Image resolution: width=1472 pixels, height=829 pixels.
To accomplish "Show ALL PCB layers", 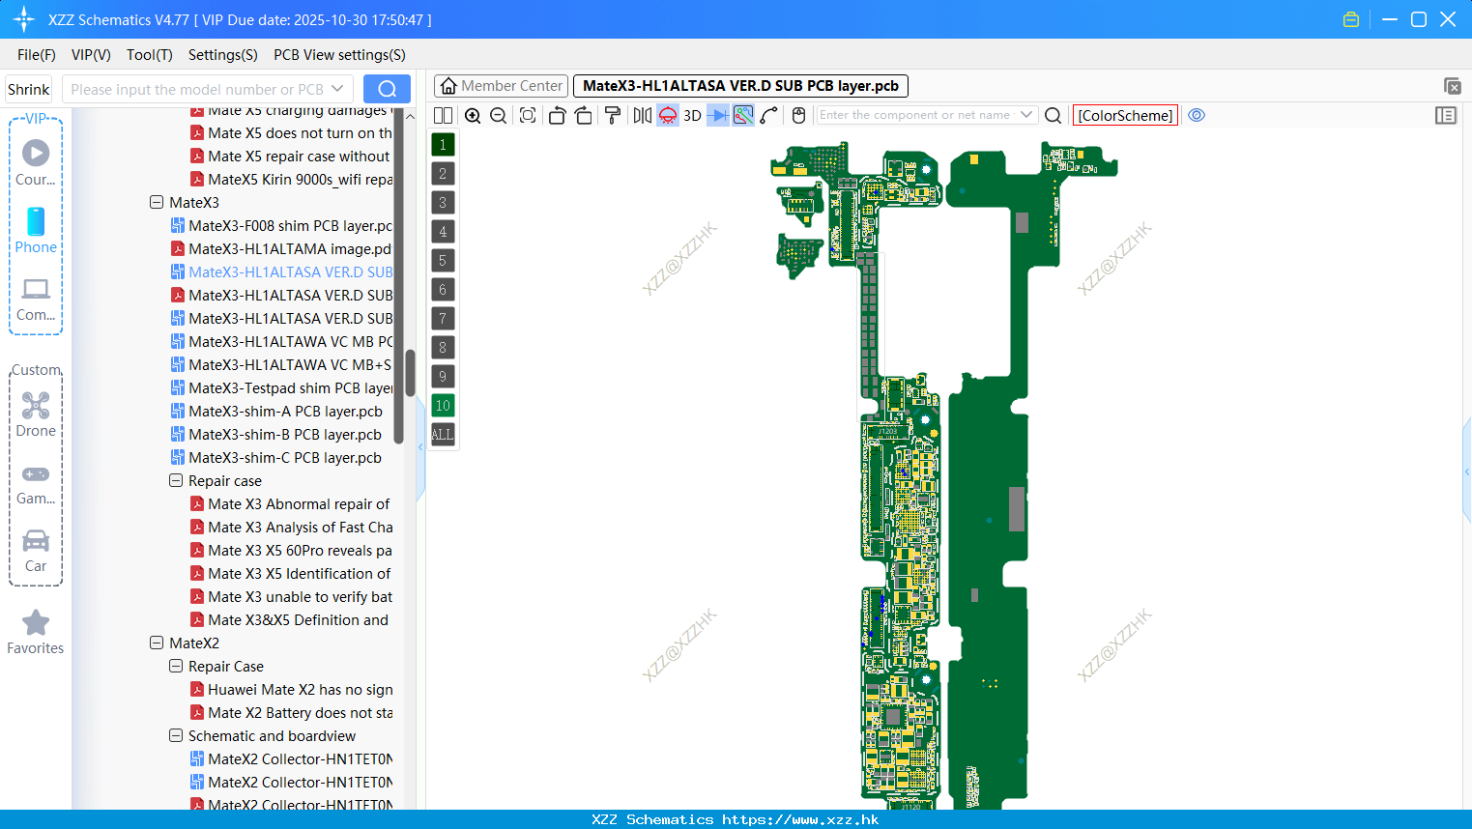I will [x=443, y=435].
